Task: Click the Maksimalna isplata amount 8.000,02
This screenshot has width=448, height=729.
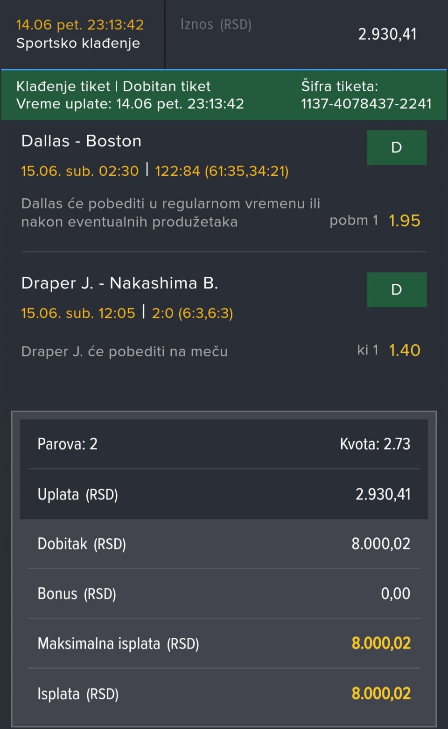Action: click(x=381, y=643)
